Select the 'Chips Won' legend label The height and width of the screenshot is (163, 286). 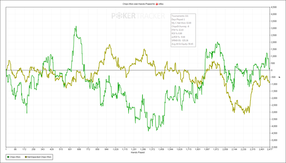pyautogui.click(x=14, y=157)
